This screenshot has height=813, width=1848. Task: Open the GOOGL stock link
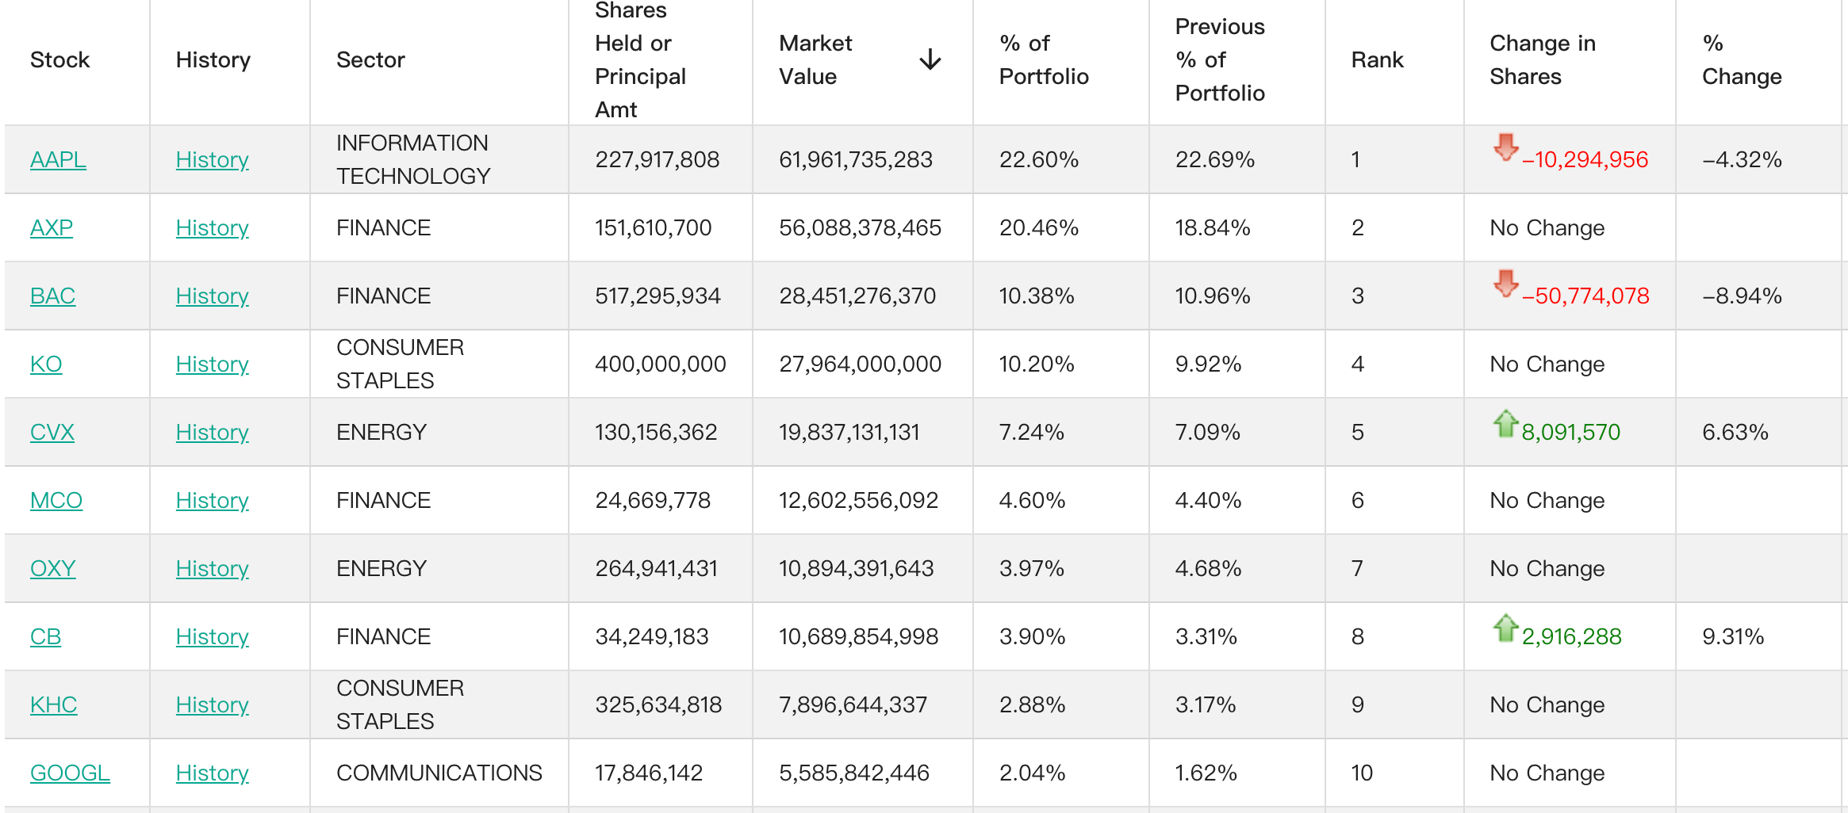pos(70,773)
